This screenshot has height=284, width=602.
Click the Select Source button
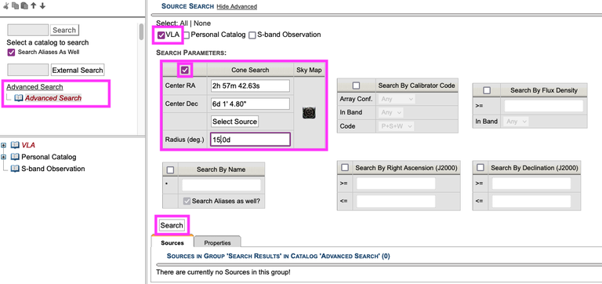234,122
